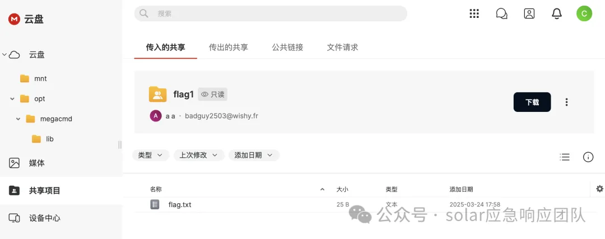Open the 添加日期 filter dropdown

point(254,156)
